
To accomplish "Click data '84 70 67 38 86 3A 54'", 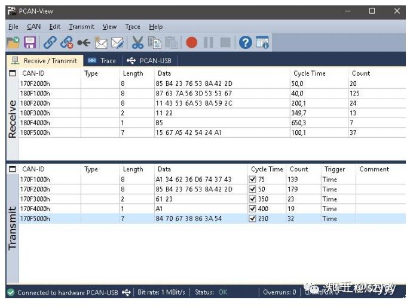I will click(189, 218).
